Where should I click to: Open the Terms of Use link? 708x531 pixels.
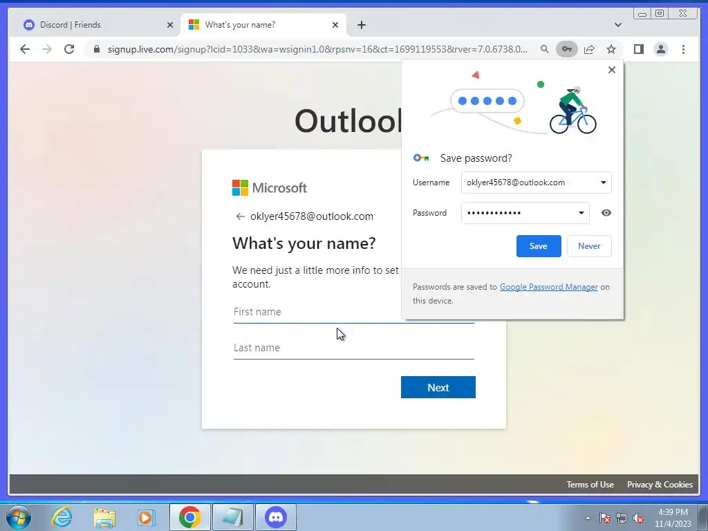pyautogui.click(x=590, y=485)
